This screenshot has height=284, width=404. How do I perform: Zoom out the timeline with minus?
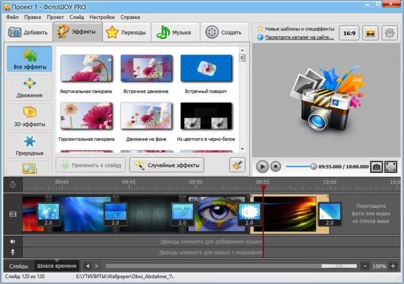pos(366,266)
